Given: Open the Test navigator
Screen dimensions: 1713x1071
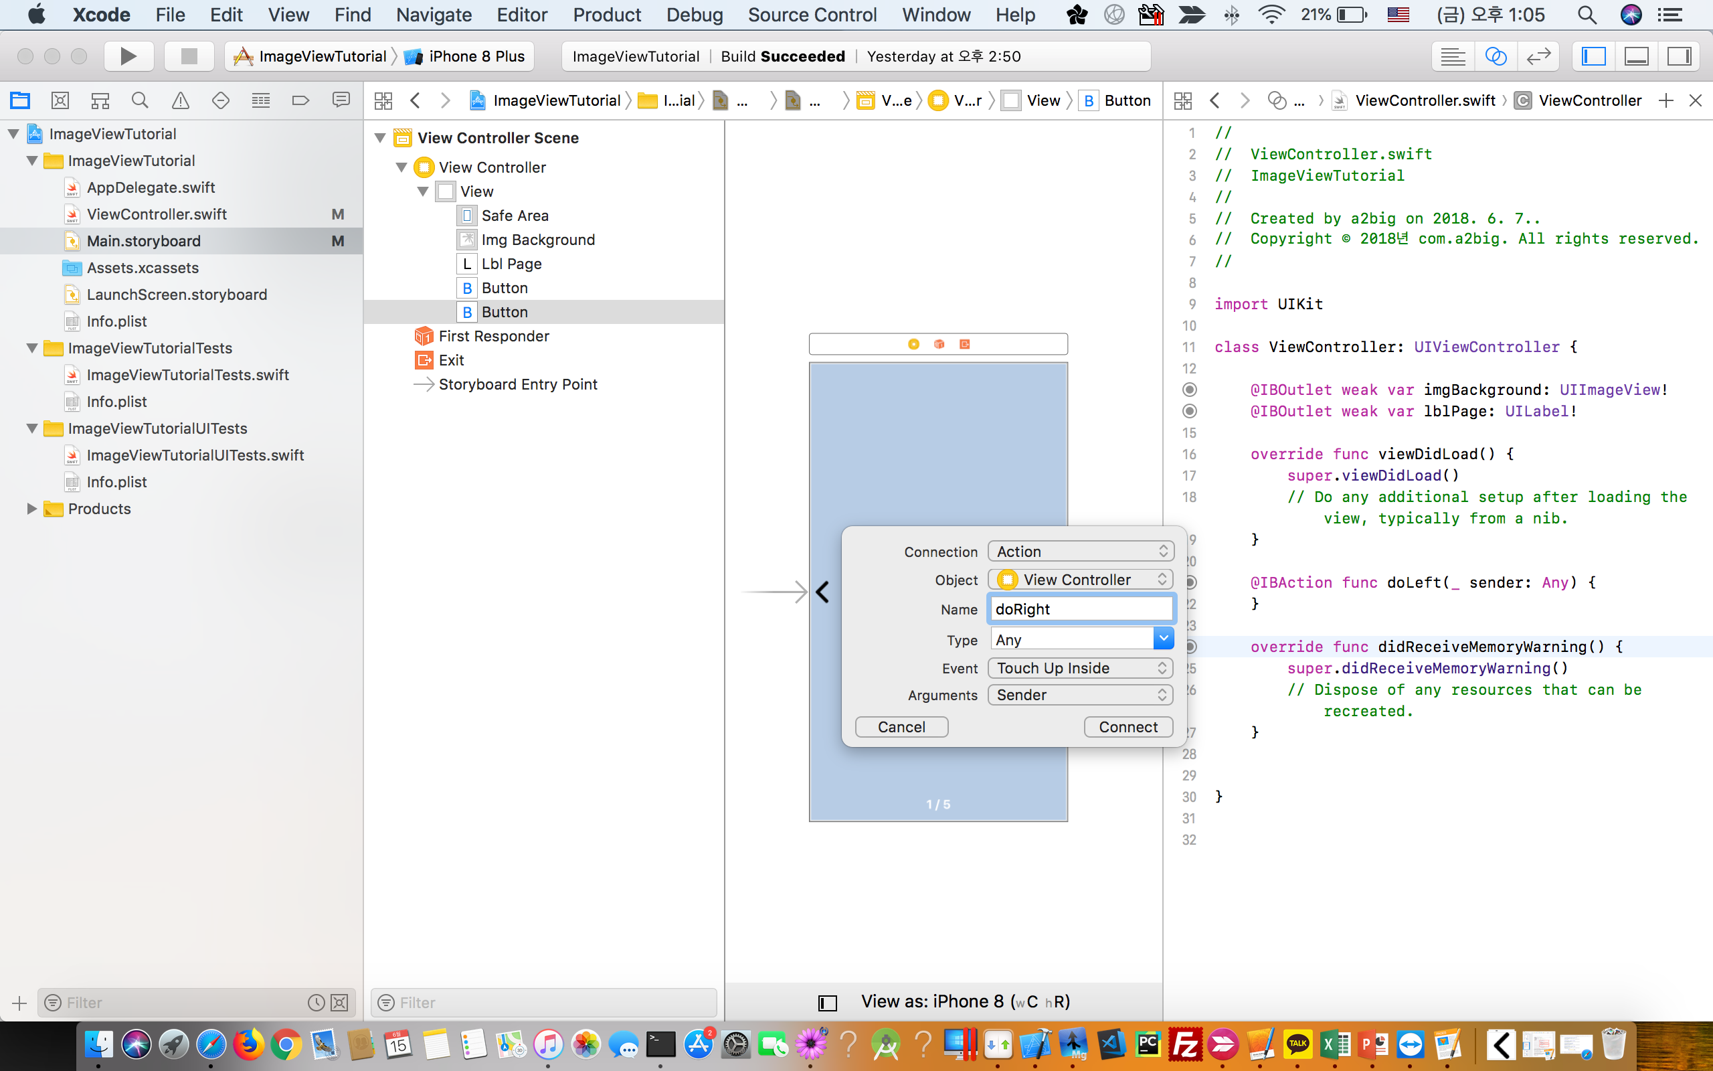Looking at the screenshot, I should pos(220,100).
